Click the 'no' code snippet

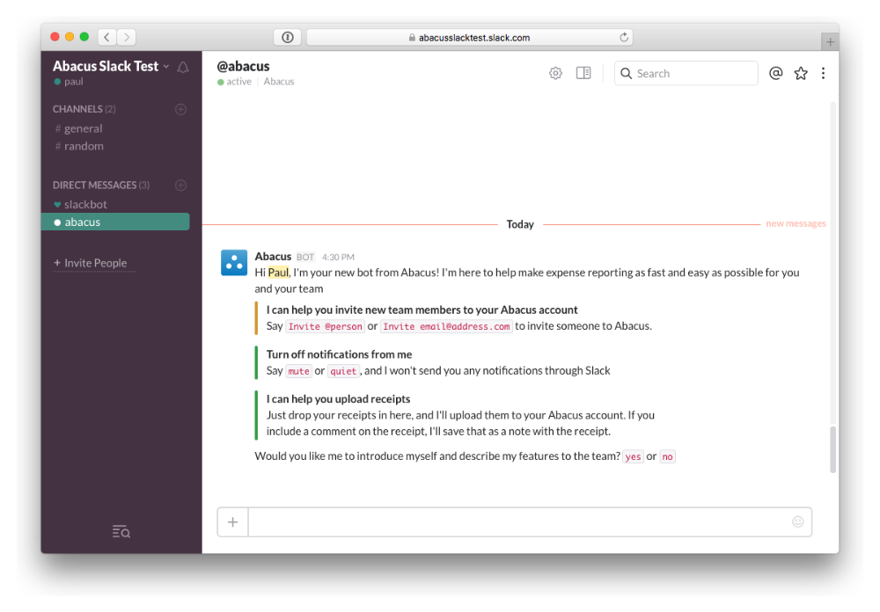point(667,456)
